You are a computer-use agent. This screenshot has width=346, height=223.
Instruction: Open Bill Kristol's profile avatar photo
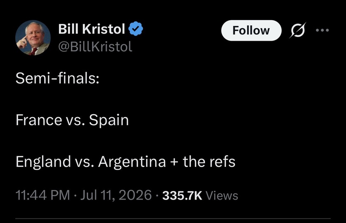point(33,38)
